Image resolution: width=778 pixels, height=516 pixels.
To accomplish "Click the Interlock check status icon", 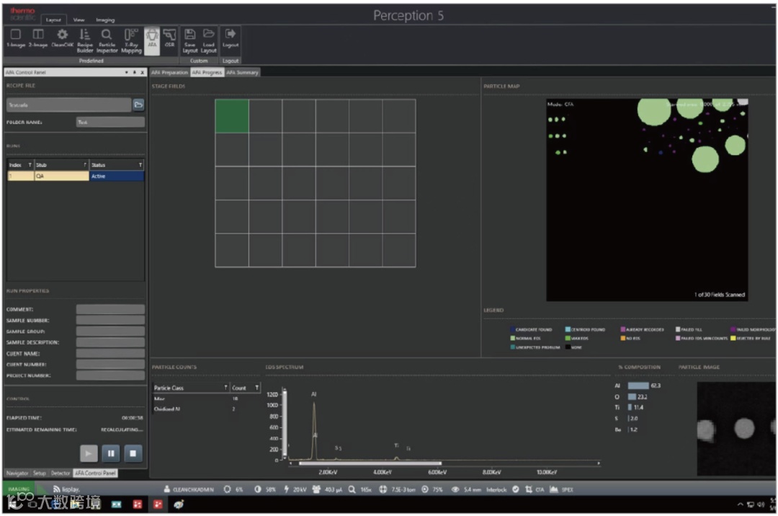I will pyautogui.click(x=516, y=489).
